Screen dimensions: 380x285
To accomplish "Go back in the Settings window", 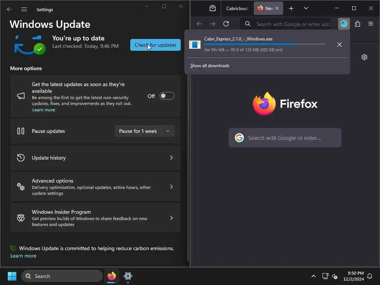I will [x=9, y=9].
